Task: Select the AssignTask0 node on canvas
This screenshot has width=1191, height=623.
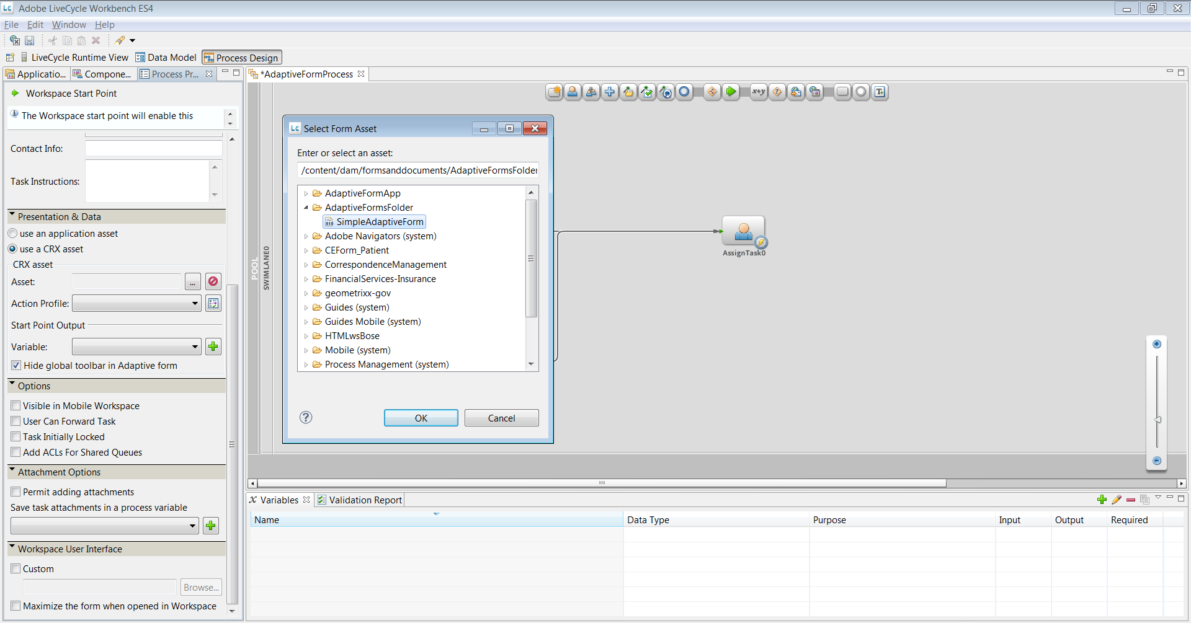Action: pos(744,232)
